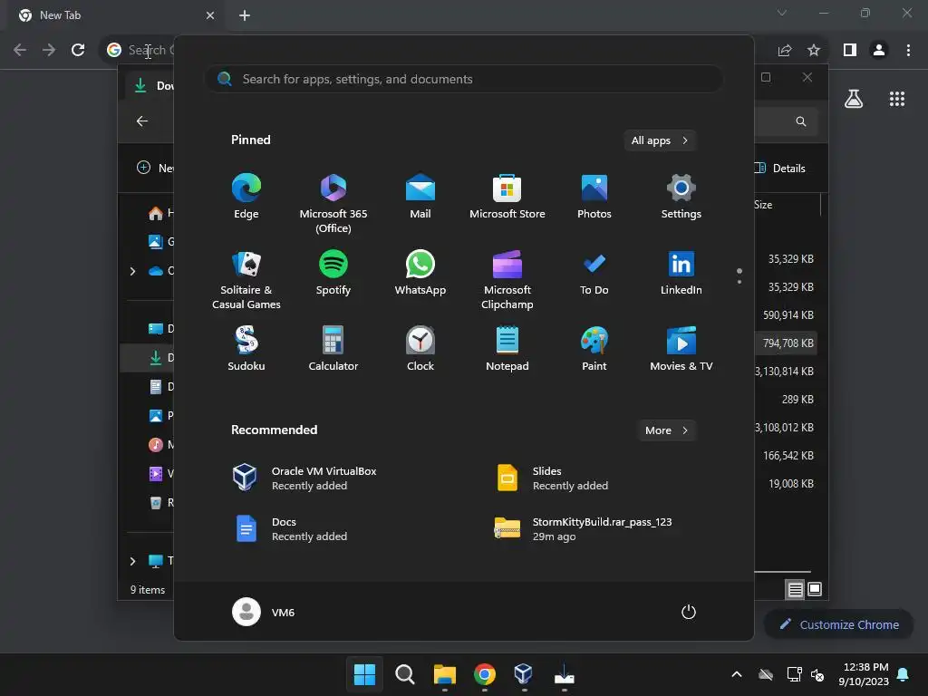Sort by Size column in File Explorer
This screenshot has height=696, width=928.
pos(763,204)
